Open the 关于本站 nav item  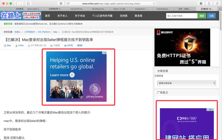pyautogui.click(x=80, y=16)
